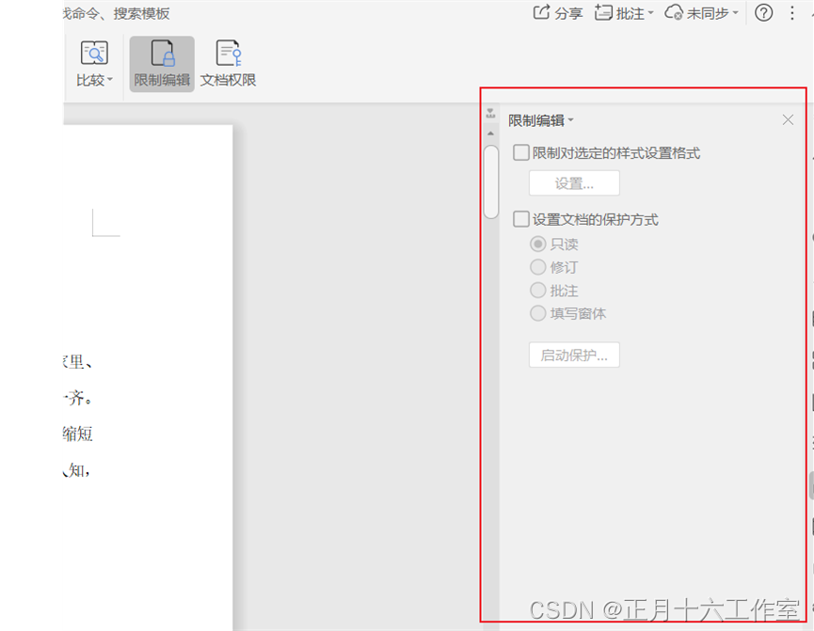Select the 批注 radio option
The width and height of the screenshot is (814, 631).
[x=538, y=290]
